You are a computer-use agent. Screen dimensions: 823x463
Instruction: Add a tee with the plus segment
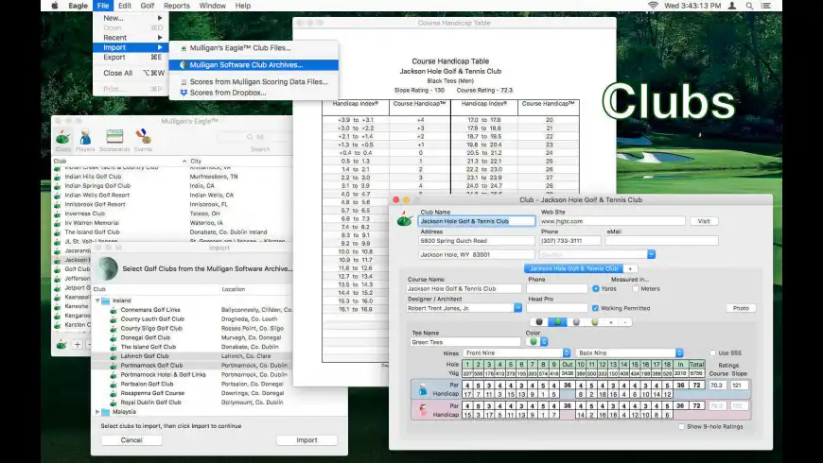[x=611, y=322]
